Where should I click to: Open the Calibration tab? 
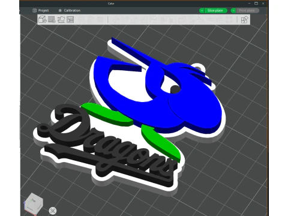point(70,10)
